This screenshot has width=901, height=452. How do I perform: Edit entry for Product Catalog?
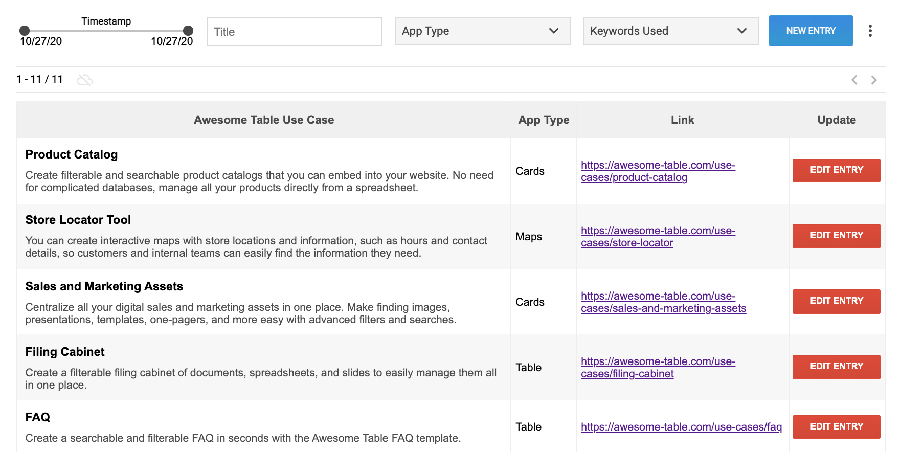[x=836, y=170]
